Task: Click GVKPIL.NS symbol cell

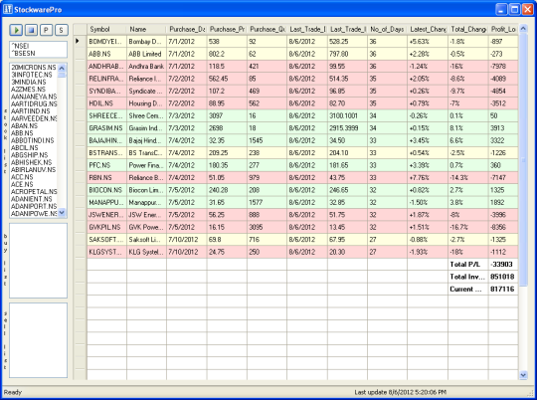Action: [106, 227]
